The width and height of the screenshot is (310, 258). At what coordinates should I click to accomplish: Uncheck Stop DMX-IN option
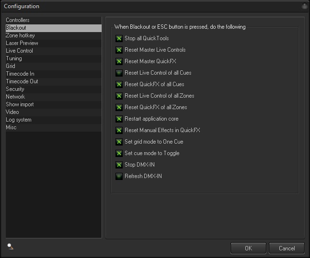point(119,165)
